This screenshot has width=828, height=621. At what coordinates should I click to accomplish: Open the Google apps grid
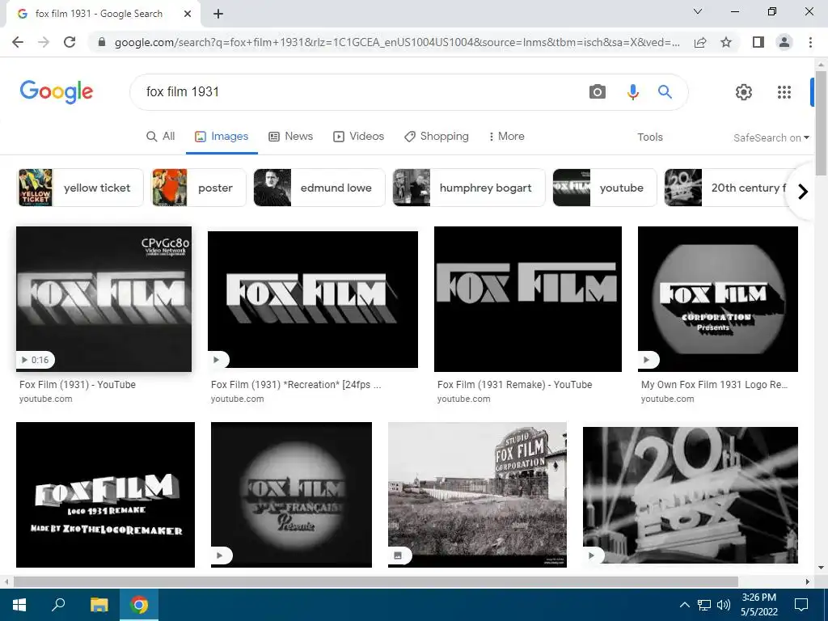point(784,92)
